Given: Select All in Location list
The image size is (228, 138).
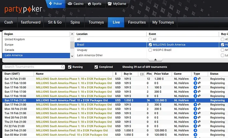Looking at the screenshot, I should click(110, 39).
